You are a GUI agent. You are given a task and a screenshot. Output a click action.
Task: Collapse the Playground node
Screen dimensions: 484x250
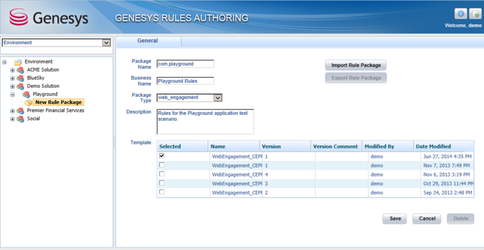point(13,95)
